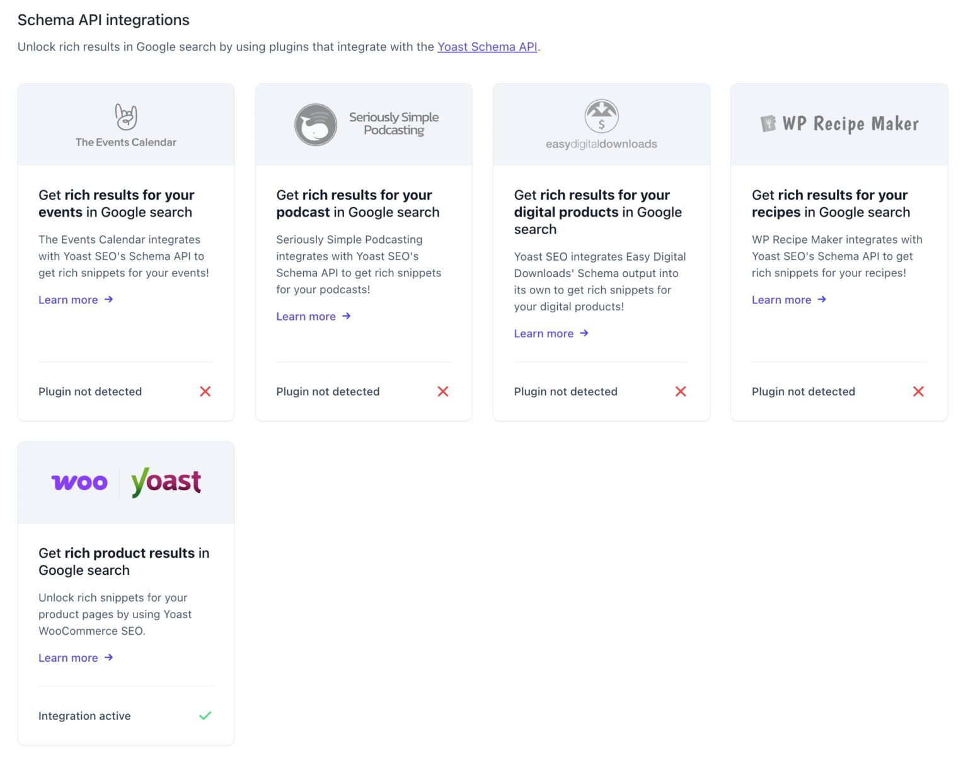Click the red X on The Events Calendar card

tap(205, 392)
